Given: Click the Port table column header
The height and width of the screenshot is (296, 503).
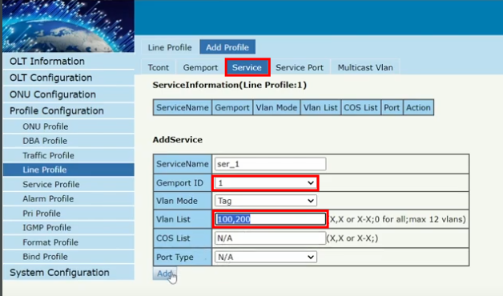Looking at the screenshot, I should (392, 107).
